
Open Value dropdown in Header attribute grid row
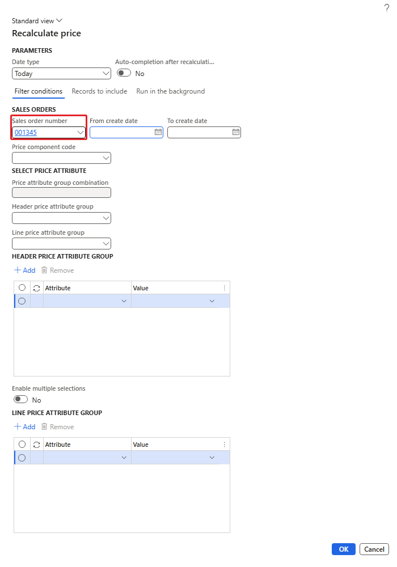coord(212,301)
